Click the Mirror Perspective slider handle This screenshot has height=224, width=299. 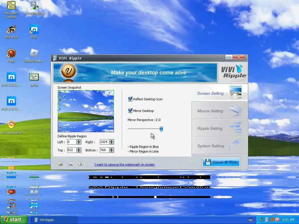(x=161, y=129)
